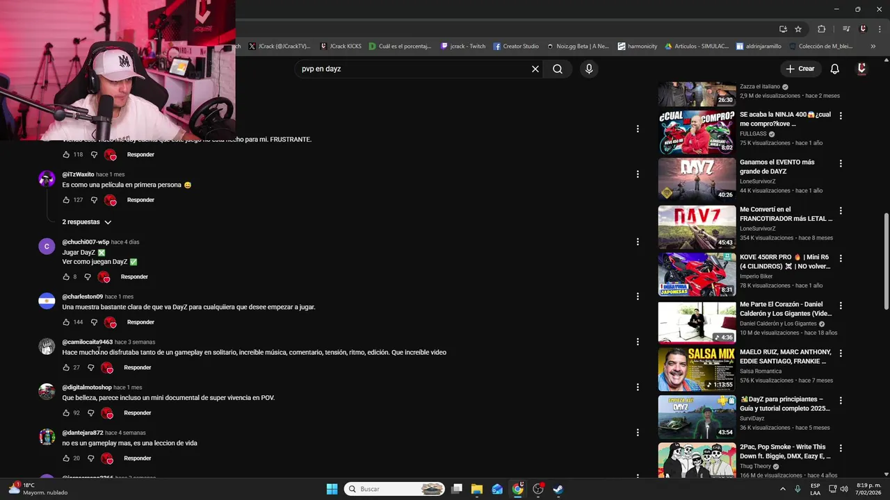Open the Windows Start menu
Viewport: 890px width, 500px height.
(332, 489)
